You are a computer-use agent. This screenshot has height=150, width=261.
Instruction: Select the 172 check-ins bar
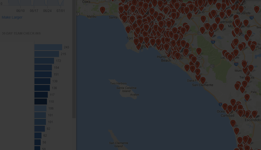point(44,61)
